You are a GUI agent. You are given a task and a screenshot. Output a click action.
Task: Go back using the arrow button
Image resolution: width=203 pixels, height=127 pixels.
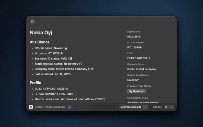pyautogui.click(x=32, y=22)
